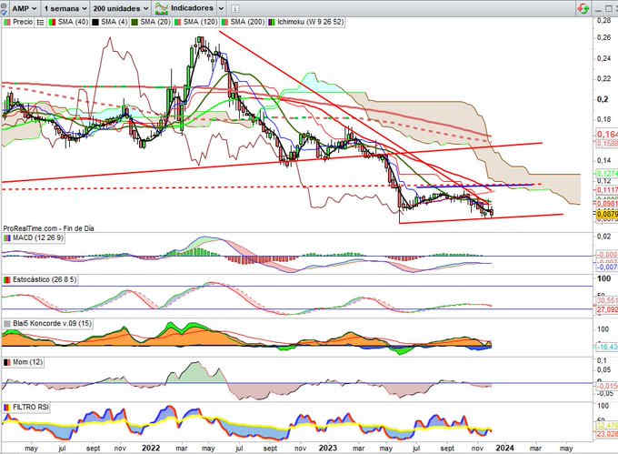Open SMA (120) indicator settings
This screenshot has width=618, height=454.
[x=200, y=22]
